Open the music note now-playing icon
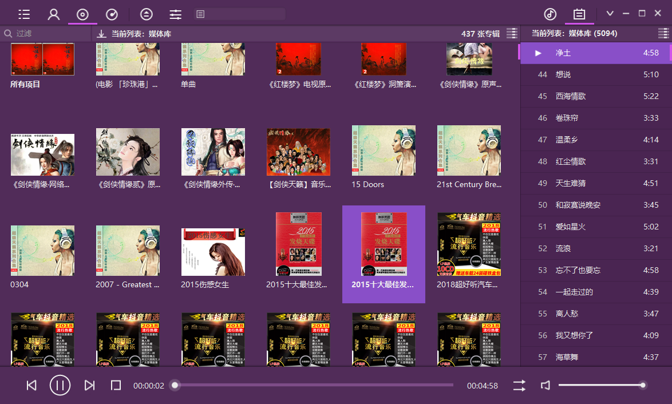672x404 pixels. point(550,14)
